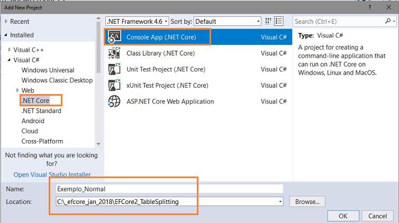The width and height of the screenshot is (399, 223).
Task: Select the 'ASP.NET Core Web Application' row text
Action: tap(170, 101)
